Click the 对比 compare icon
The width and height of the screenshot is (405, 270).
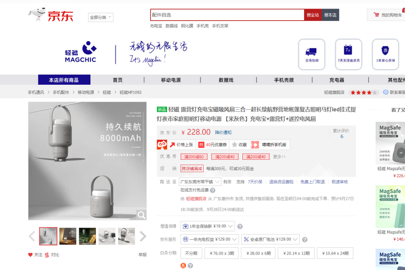tap(47, 255)
